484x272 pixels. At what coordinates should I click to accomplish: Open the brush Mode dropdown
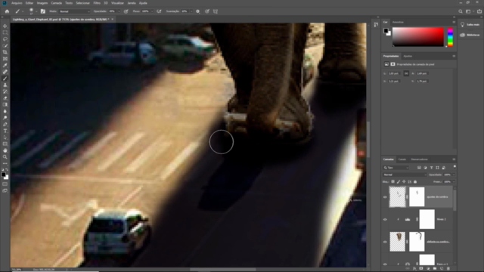pos(74,11)
